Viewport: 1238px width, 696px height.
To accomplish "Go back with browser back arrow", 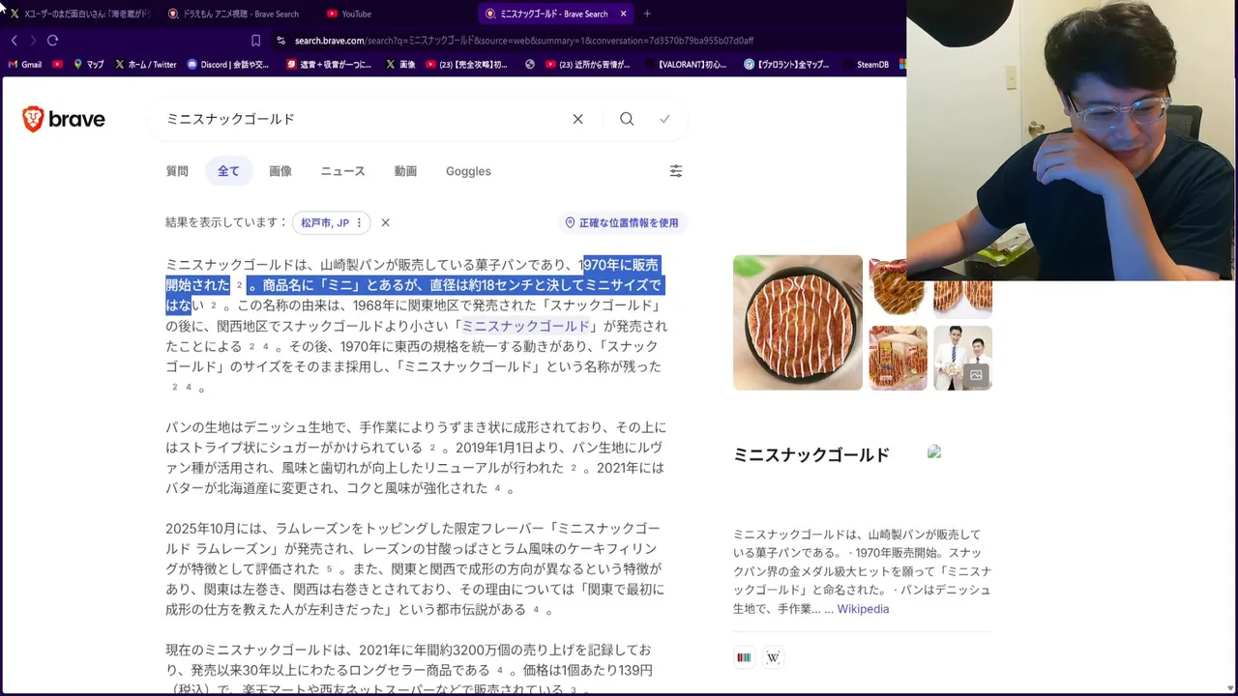I will pyautogui.click(x=14, y=41).
